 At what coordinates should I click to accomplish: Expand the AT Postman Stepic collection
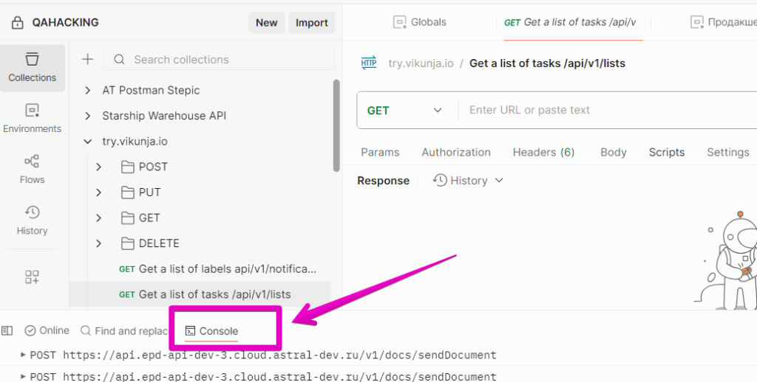click(x=88, y=90)
